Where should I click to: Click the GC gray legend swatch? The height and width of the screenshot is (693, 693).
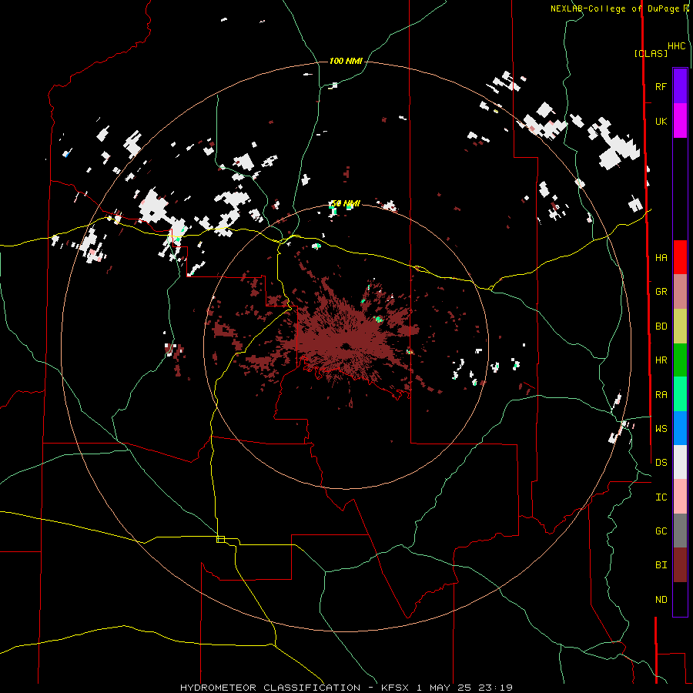pos(680,531)
